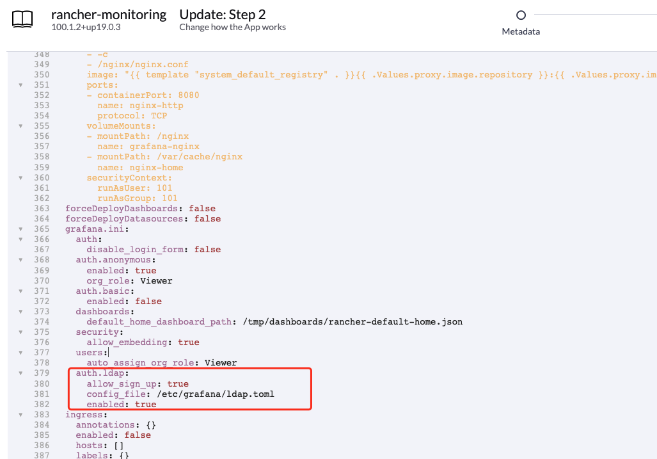Screen dimensions: 657x459
Task: Click line number 363 in gutter
Action: [x=42, y=209]
